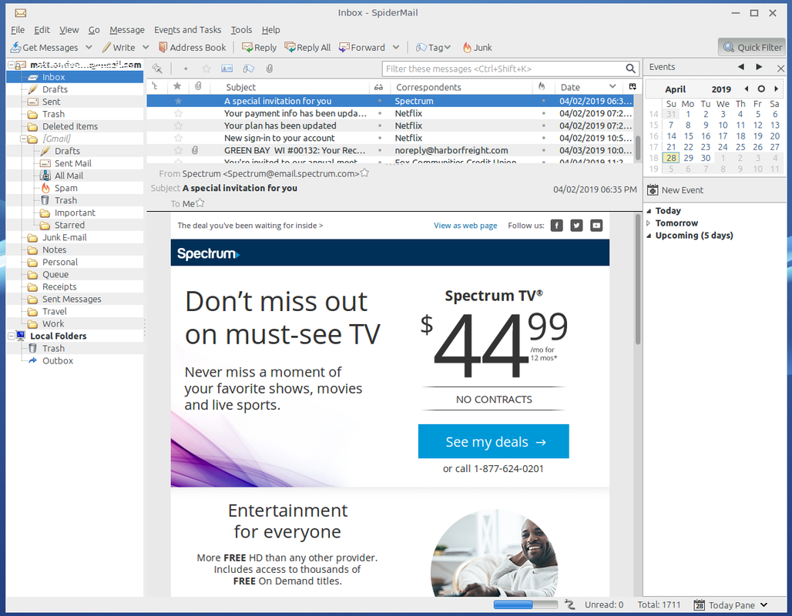
Task: Sort by attachment column header
Action: 199,87
